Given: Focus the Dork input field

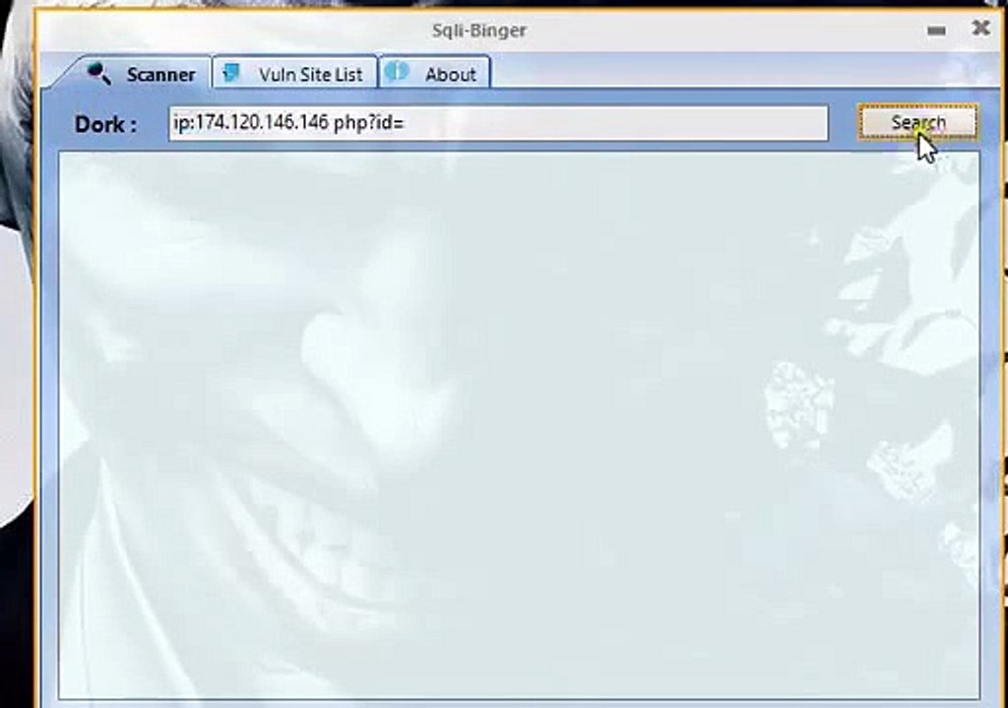Looking at the screenshot, I should click(x=498, y=123).
